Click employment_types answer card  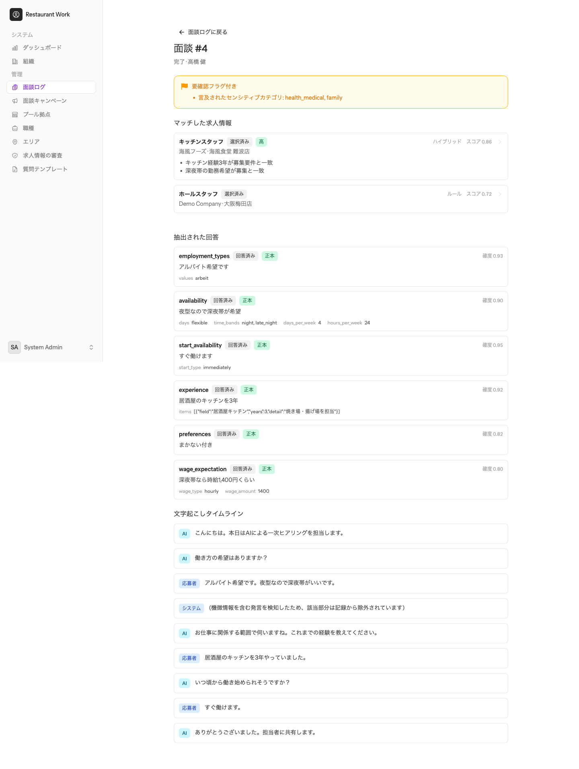pos(341,267)
